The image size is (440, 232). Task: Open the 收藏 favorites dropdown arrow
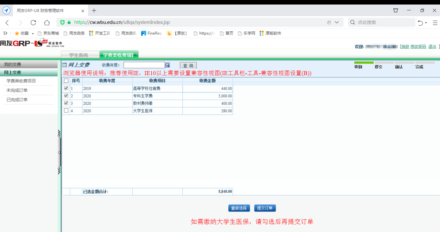[x=33, y=34]
